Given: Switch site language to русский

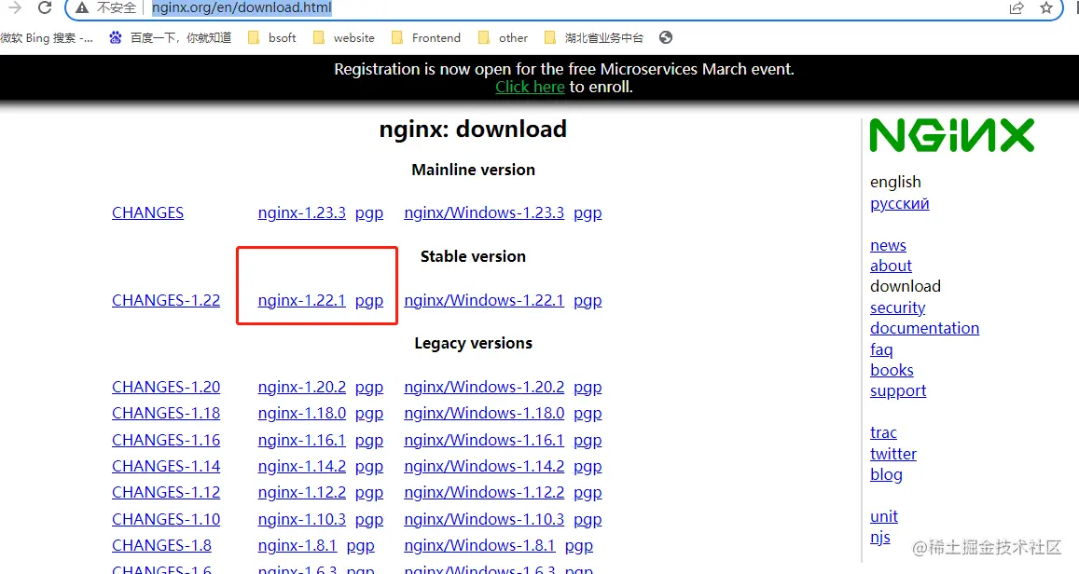Looking at the screenshot, I should (x=899, y=203).
